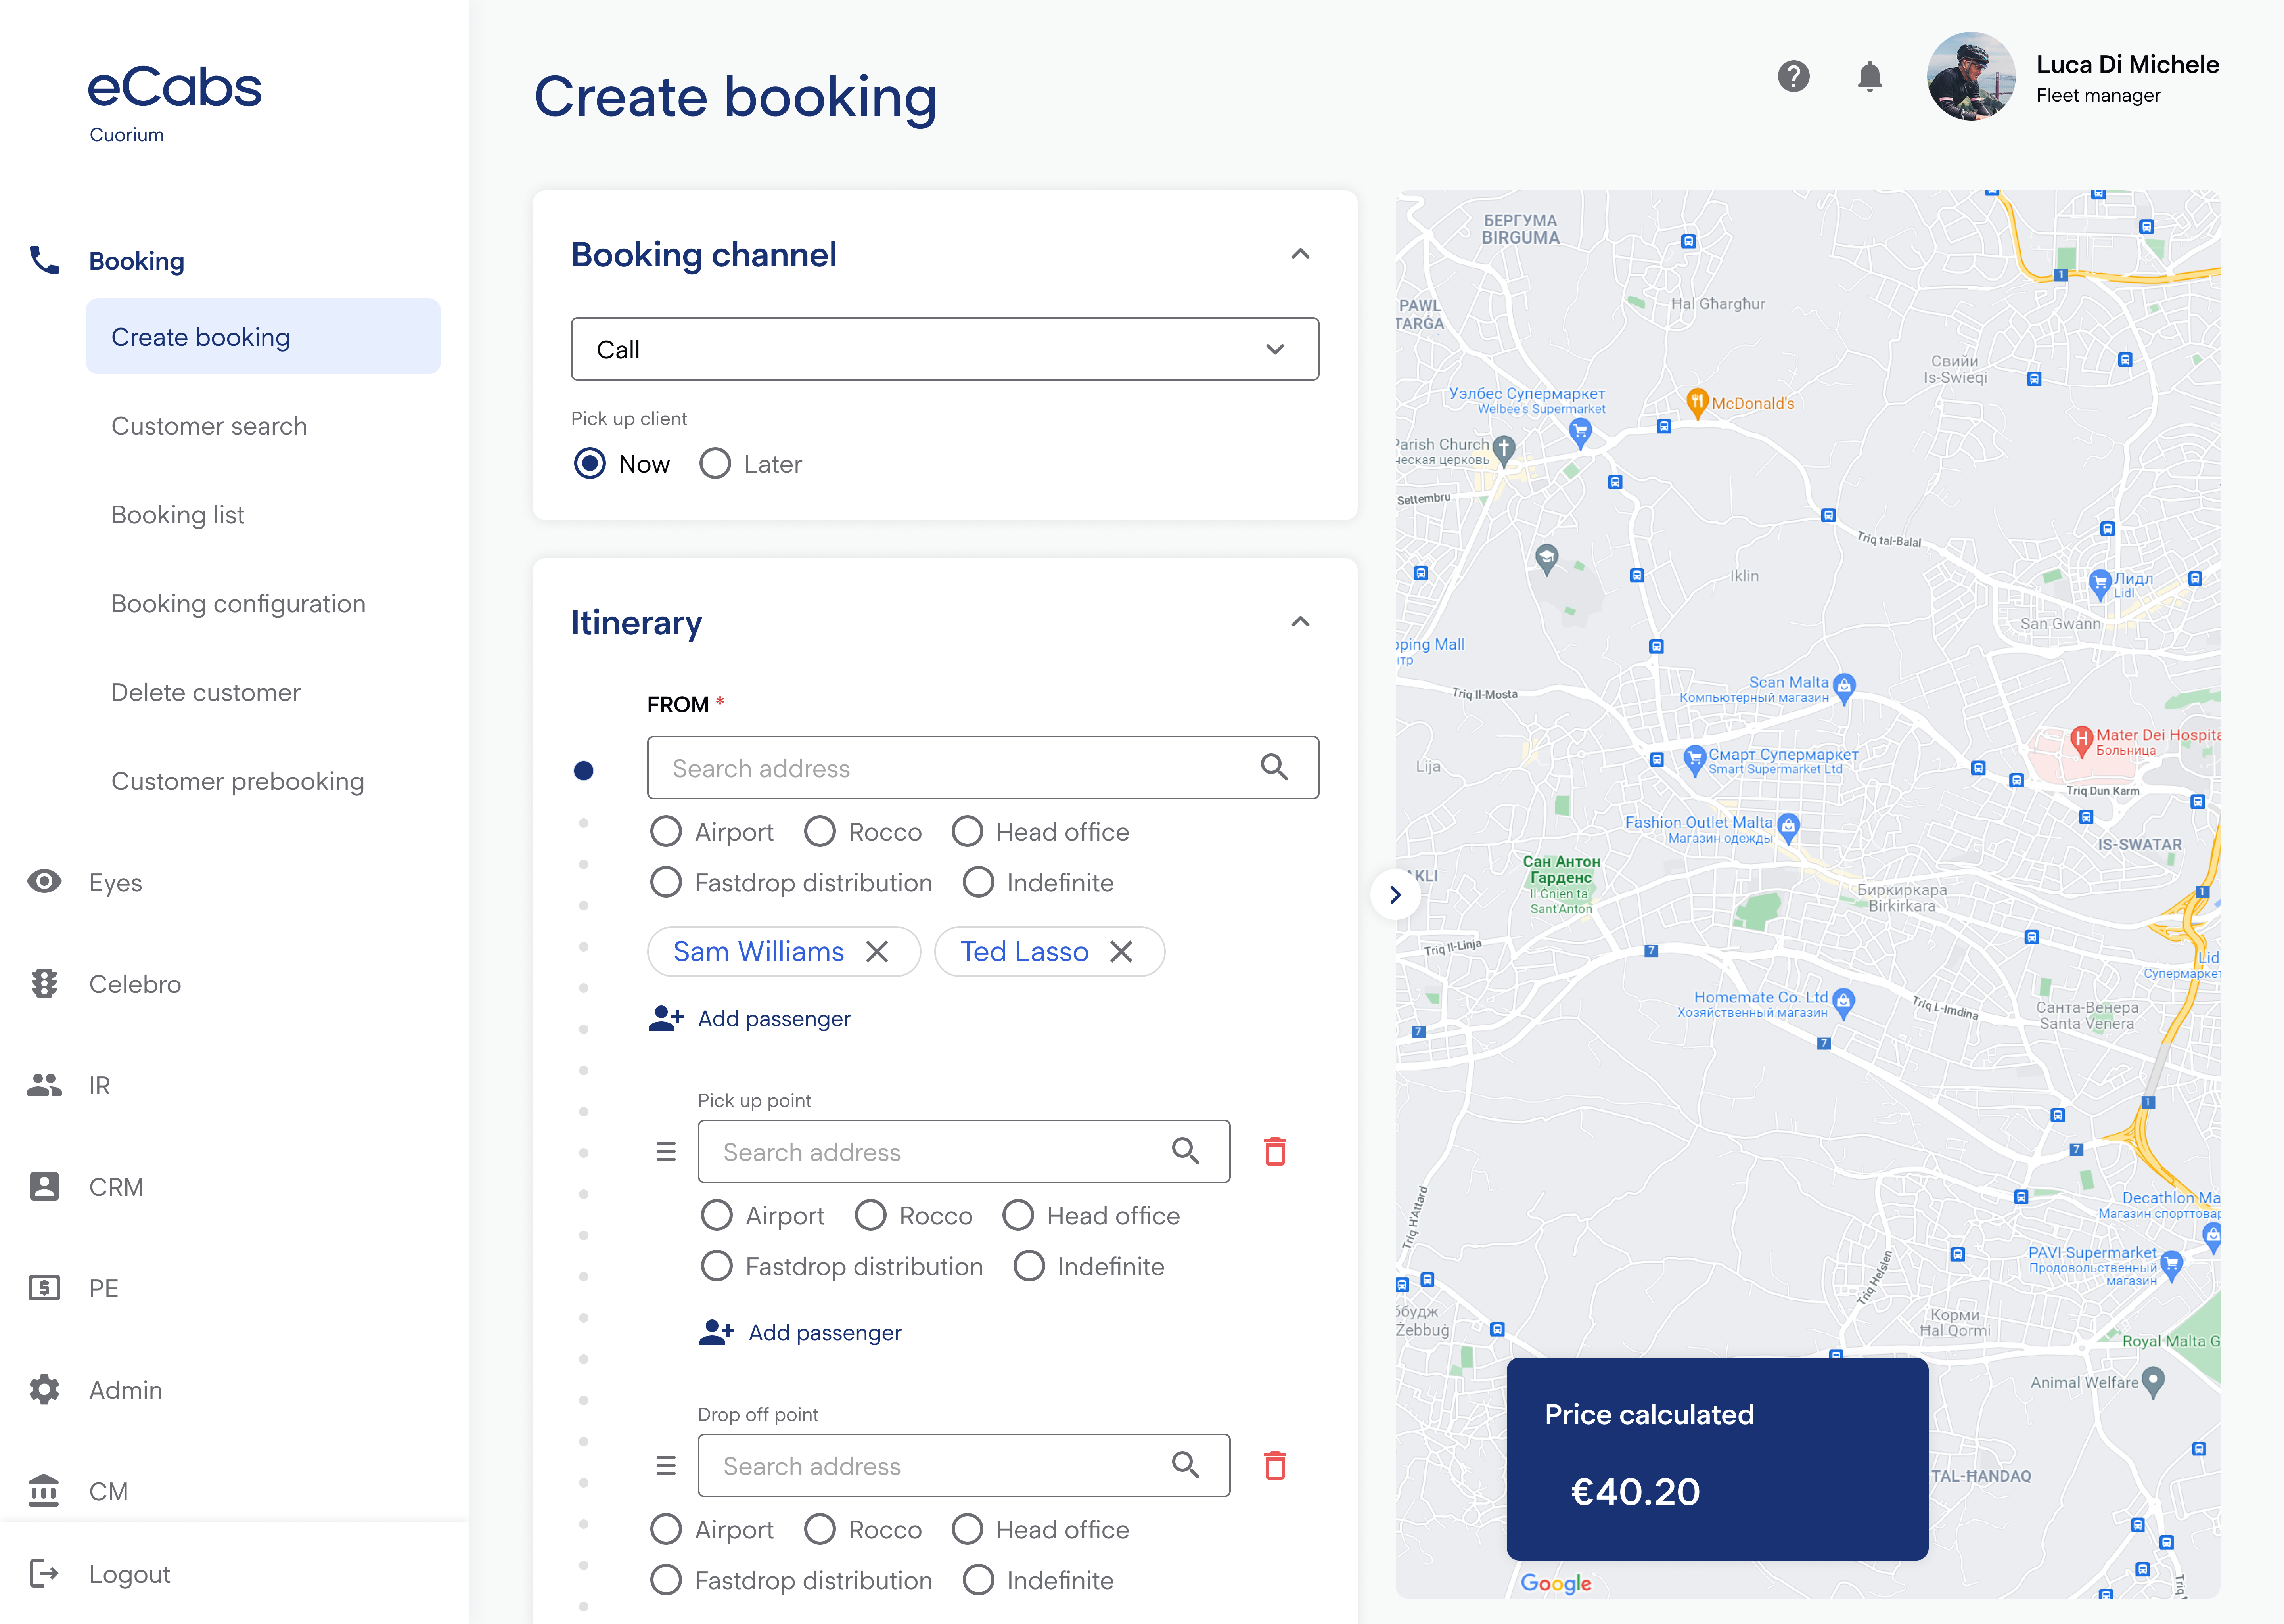Click search magnifier in Pick up point field

pyautogui.click(x=1185, y=1151)
